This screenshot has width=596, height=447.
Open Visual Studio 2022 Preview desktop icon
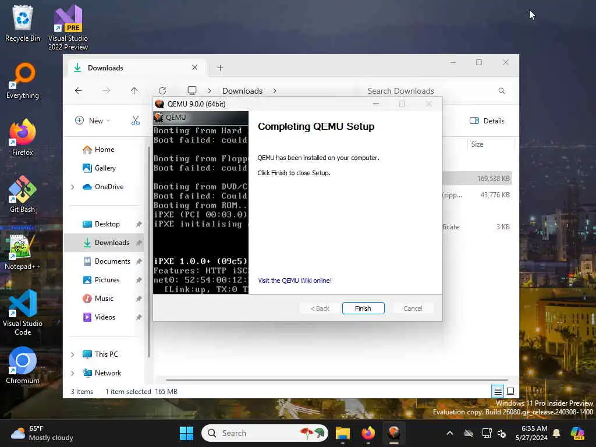pyautogui.click(x=68, y=27)
